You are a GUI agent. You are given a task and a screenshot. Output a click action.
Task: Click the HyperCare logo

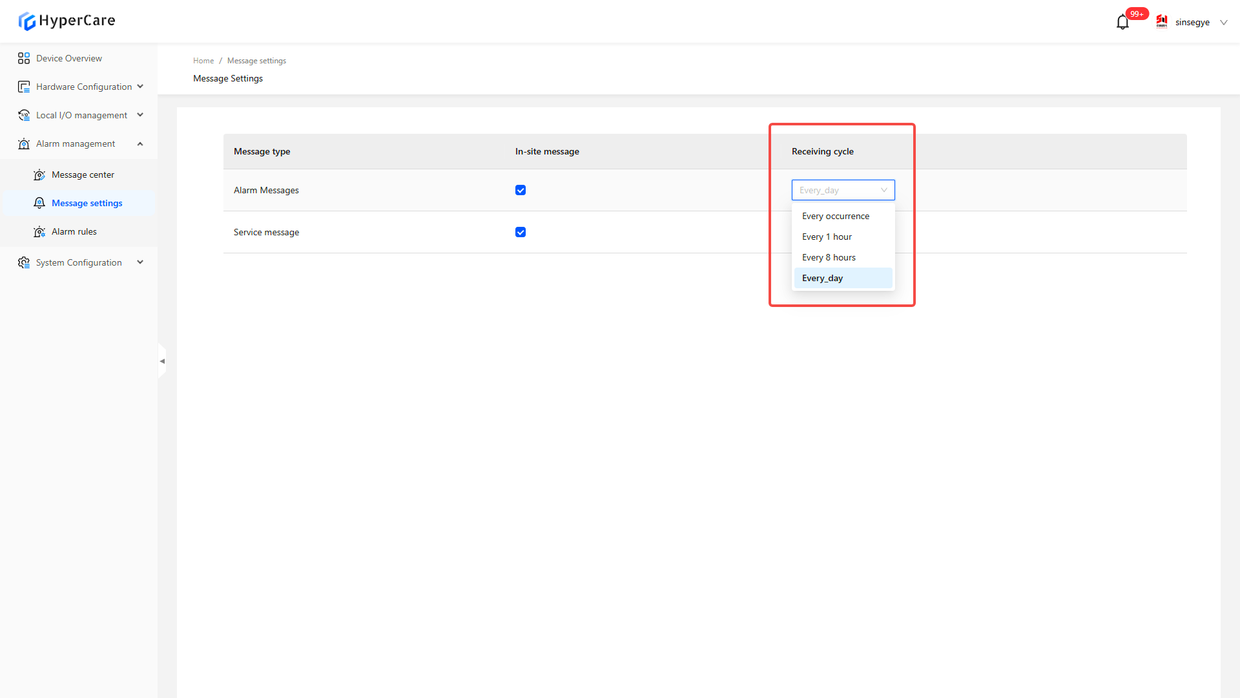pos(67,21)
